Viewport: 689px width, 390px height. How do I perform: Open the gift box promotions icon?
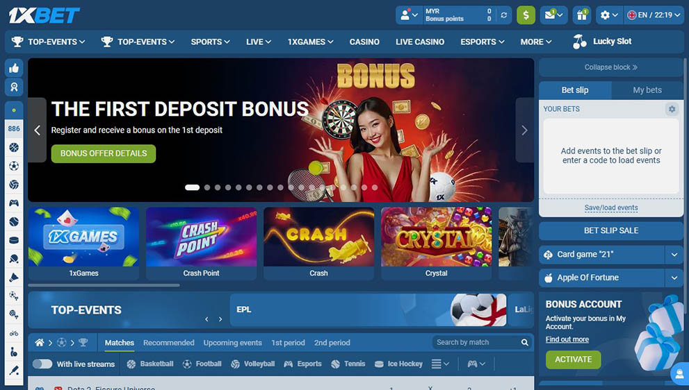581,15
